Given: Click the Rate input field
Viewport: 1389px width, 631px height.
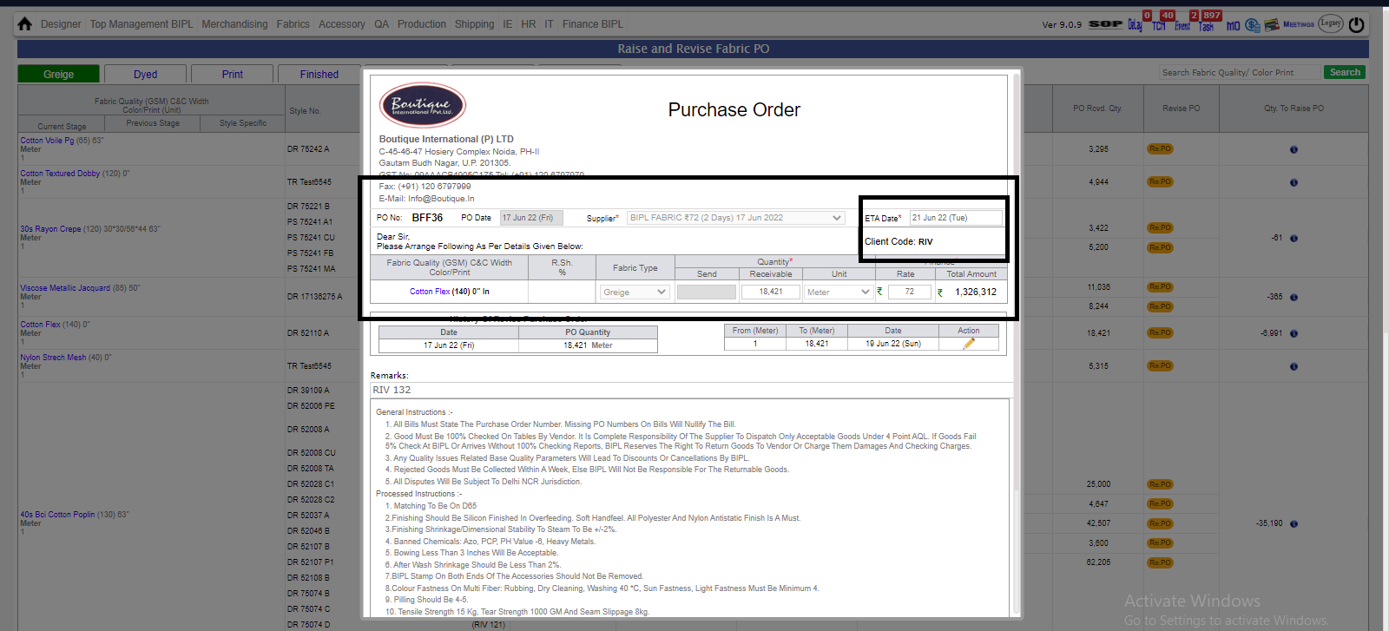Looking at the screenshot, I should tap(909, 292).
